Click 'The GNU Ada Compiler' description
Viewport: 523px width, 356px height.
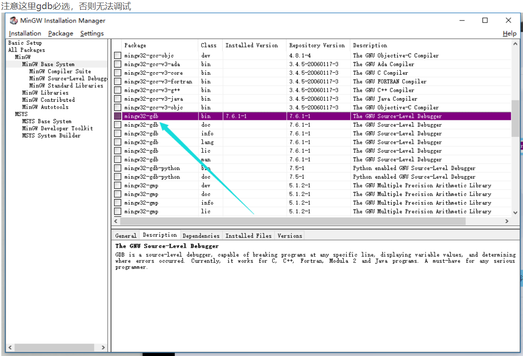coord(383,64)
